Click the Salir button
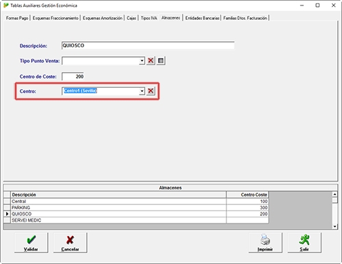Viewport: 342px width, 264px height. pyautogui.click(x=304, y=243)
